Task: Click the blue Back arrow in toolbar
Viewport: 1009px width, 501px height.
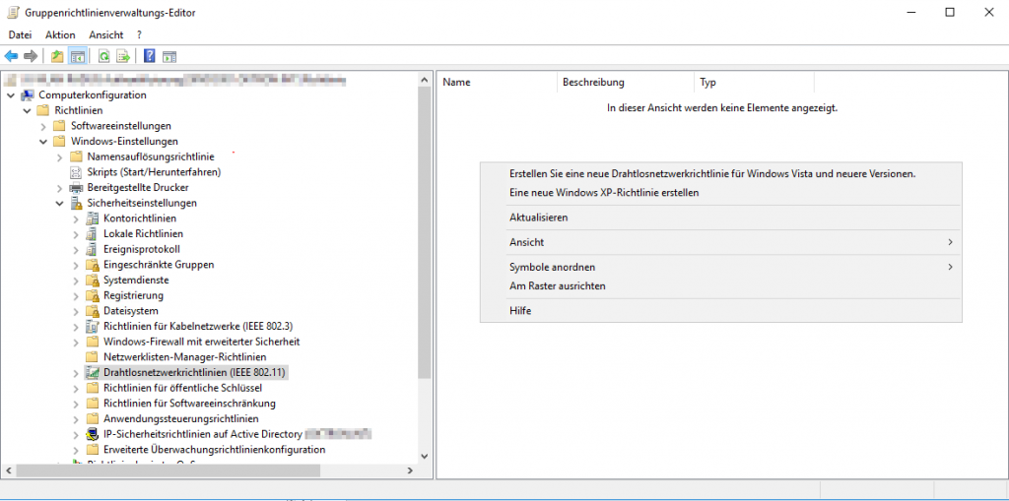Action: click(11, 56)
